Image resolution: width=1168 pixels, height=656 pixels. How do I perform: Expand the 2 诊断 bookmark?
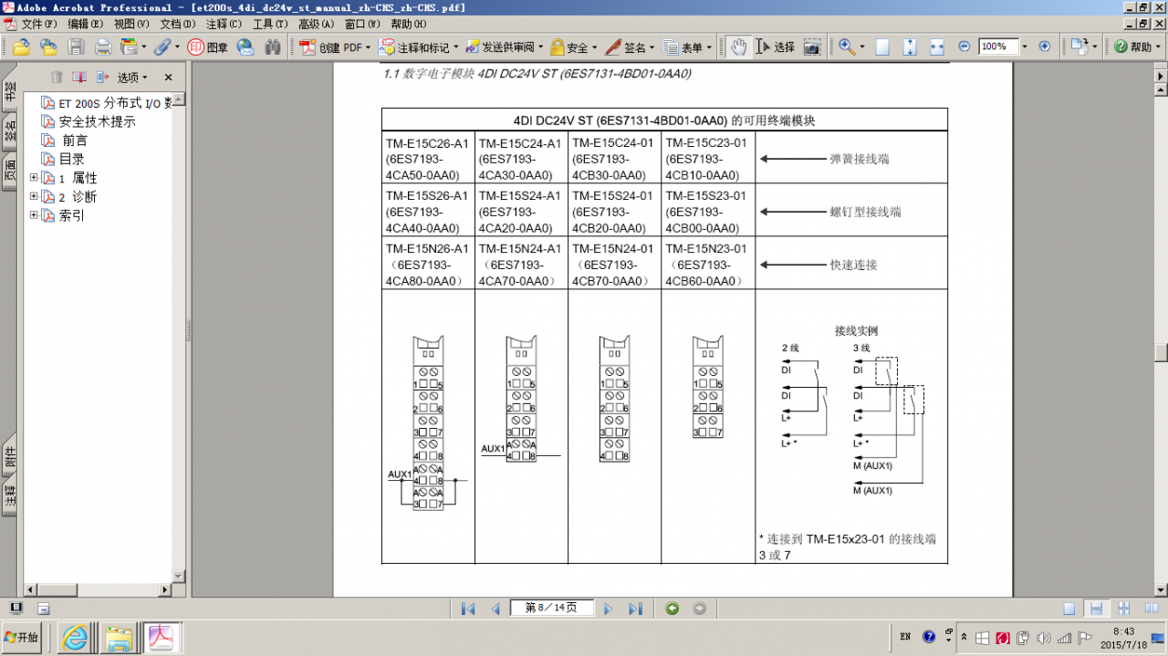[x=34, y=196]
